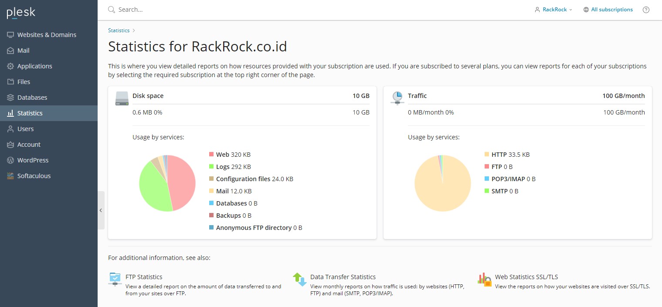
Task: Open Websites & Domains menu item
Action: pyautogui.click(x=49, y=35)
